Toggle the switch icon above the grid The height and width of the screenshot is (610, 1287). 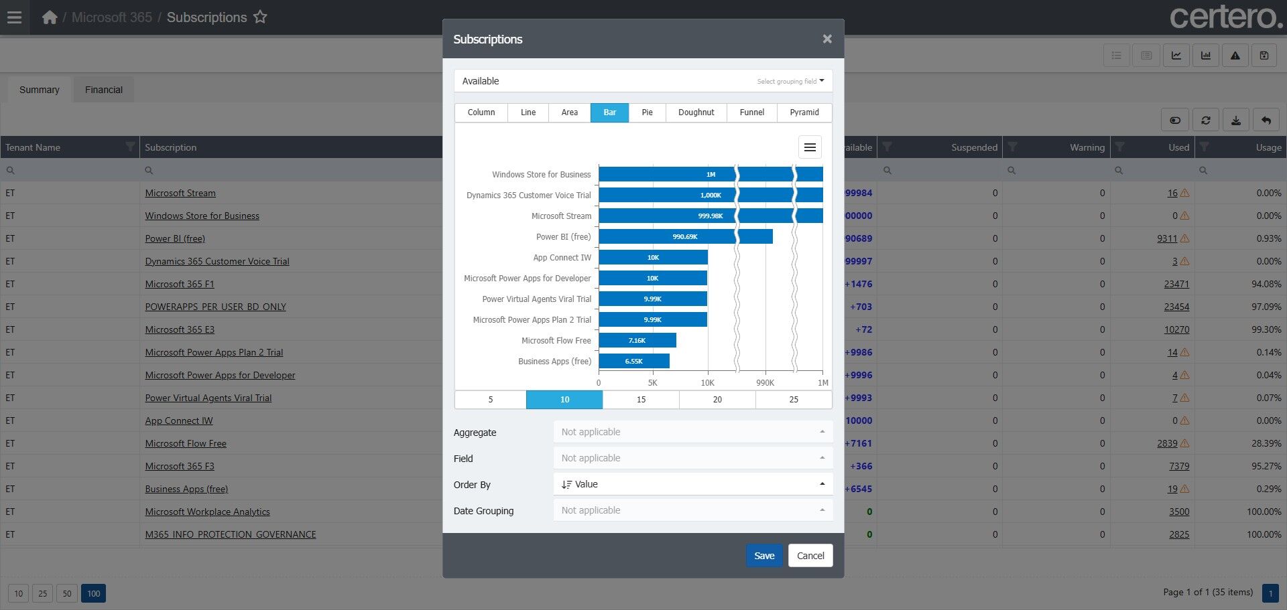pos(1175,120)
